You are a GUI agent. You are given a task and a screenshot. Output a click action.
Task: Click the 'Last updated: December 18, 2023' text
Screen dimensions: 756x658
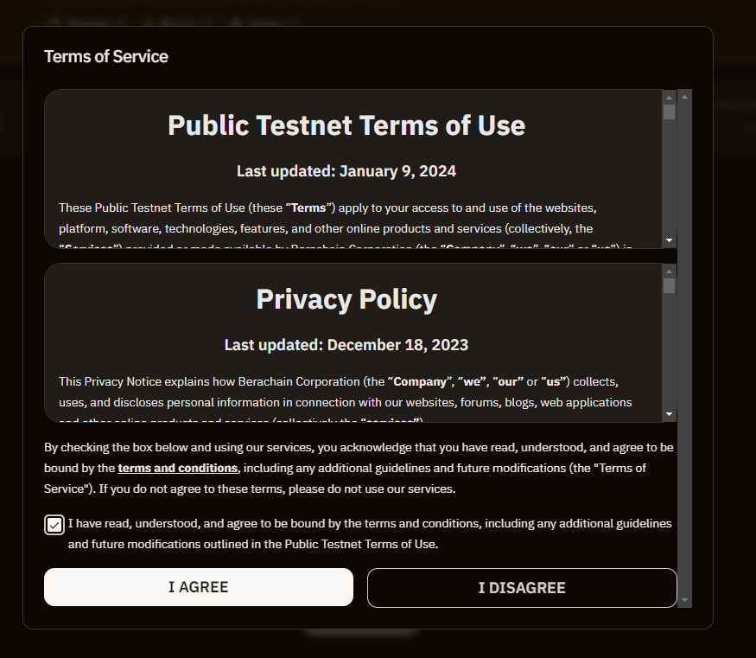tap(346, 345)
